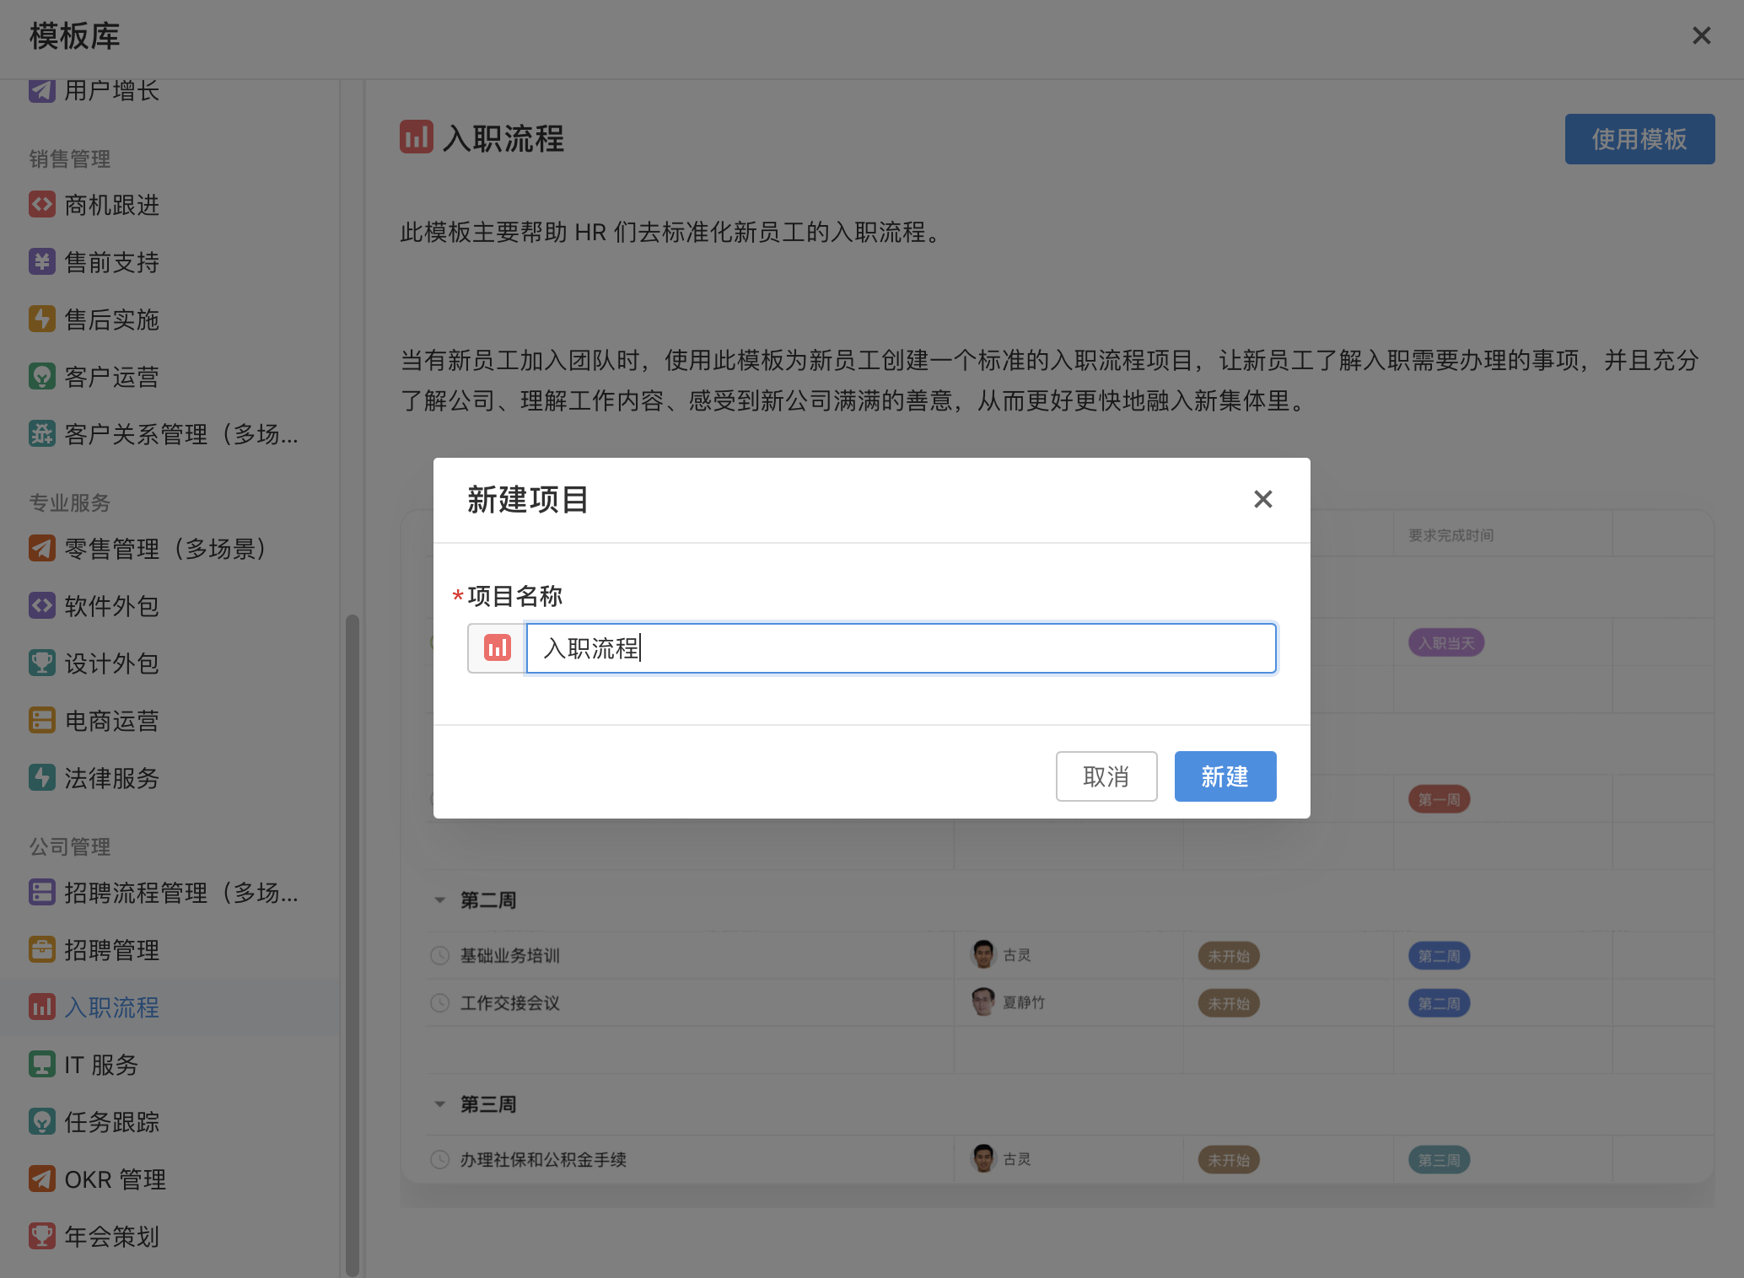This screenshot has width=1744, height=1278.
Task: Click 未开始 status tag of 工作交接会议
Action: tap(1228, 1003)
